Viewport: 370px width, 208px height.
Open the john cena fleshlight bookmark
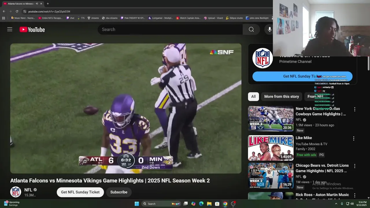(x=257, y=18)
